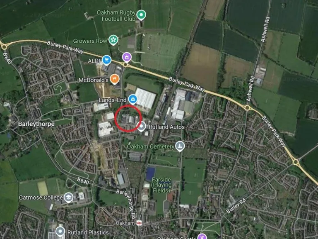Open the Rutland Autos text label
This screenshot has height=239, width=318.
pos(167,127)
